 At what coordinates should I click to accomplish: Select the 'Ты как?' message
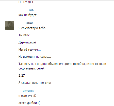[24, 35]
